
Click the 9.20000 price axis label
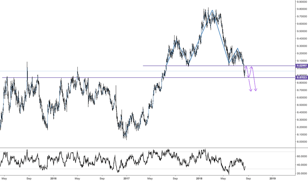click(302, 53)
